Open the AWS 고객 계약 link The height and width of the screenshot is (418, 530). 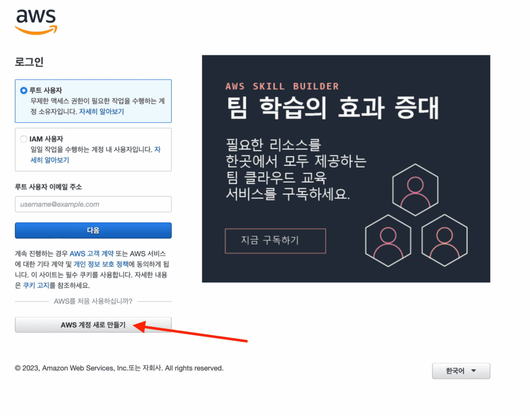pos(92,253)
